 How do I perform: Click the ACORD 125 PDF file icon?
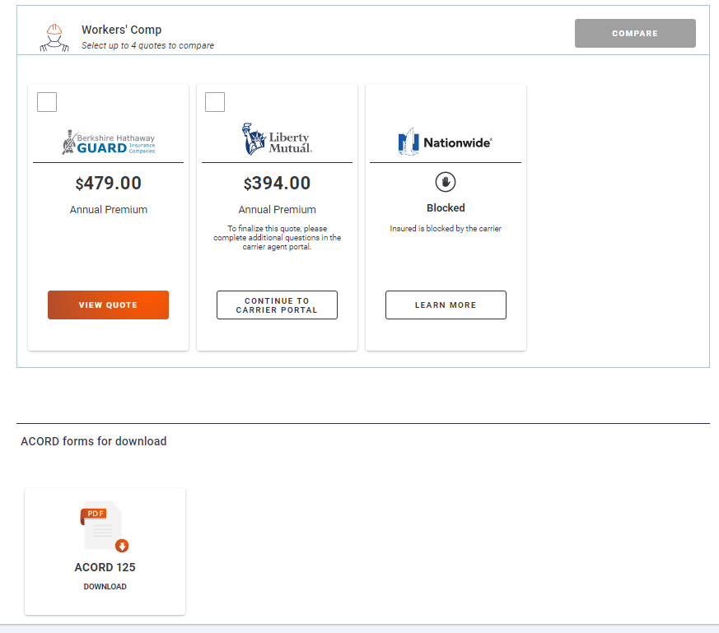(x=105, y=527)
